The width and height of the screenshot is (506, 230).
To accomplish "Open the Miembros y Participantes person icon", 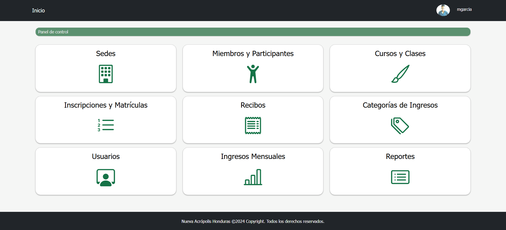I will (253, 74).
